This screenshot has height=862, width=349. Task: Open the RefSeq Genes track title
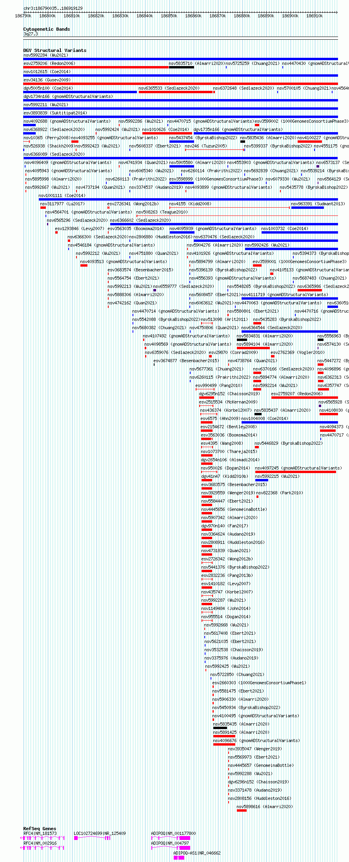(x=40, y=829)
